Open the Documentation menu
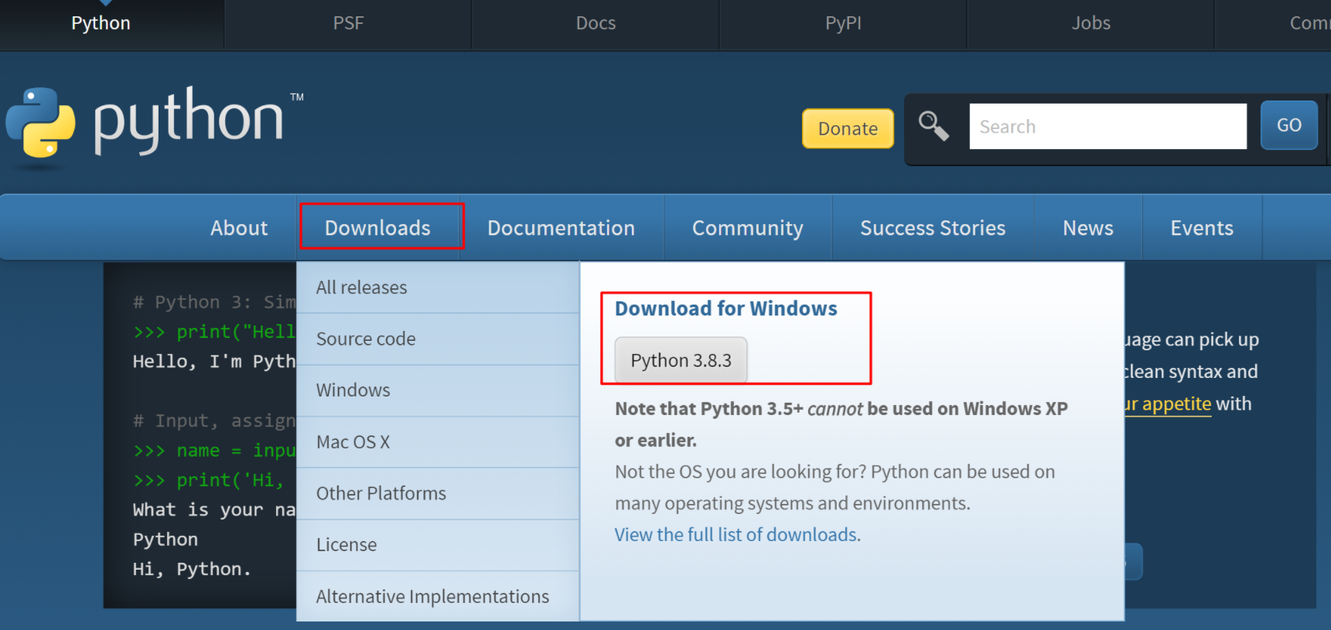The width and height of the screenshot is (1331, 630). tap(561, 227)
